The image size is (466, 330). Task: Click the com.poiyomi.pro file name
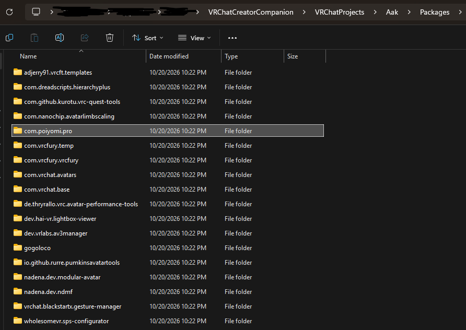[48, 131]
